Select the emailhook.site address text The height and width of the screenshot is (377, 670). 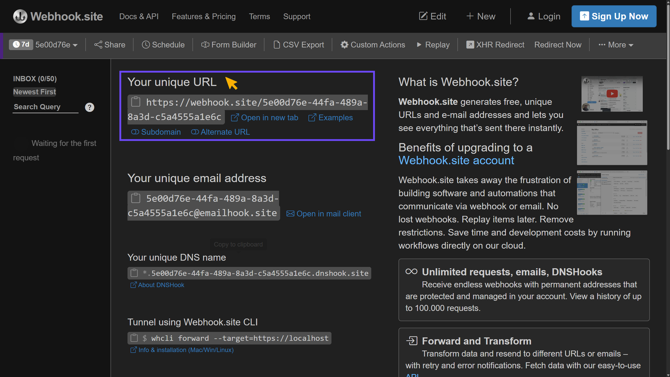[203, 206]
